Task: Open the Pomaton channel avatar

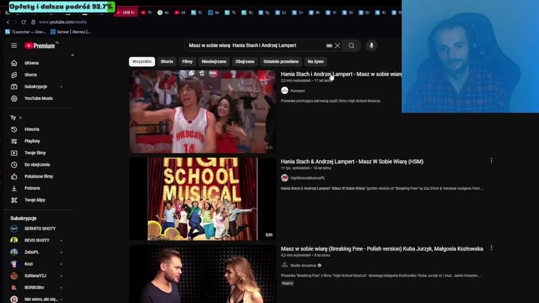Action: (285, 90)
